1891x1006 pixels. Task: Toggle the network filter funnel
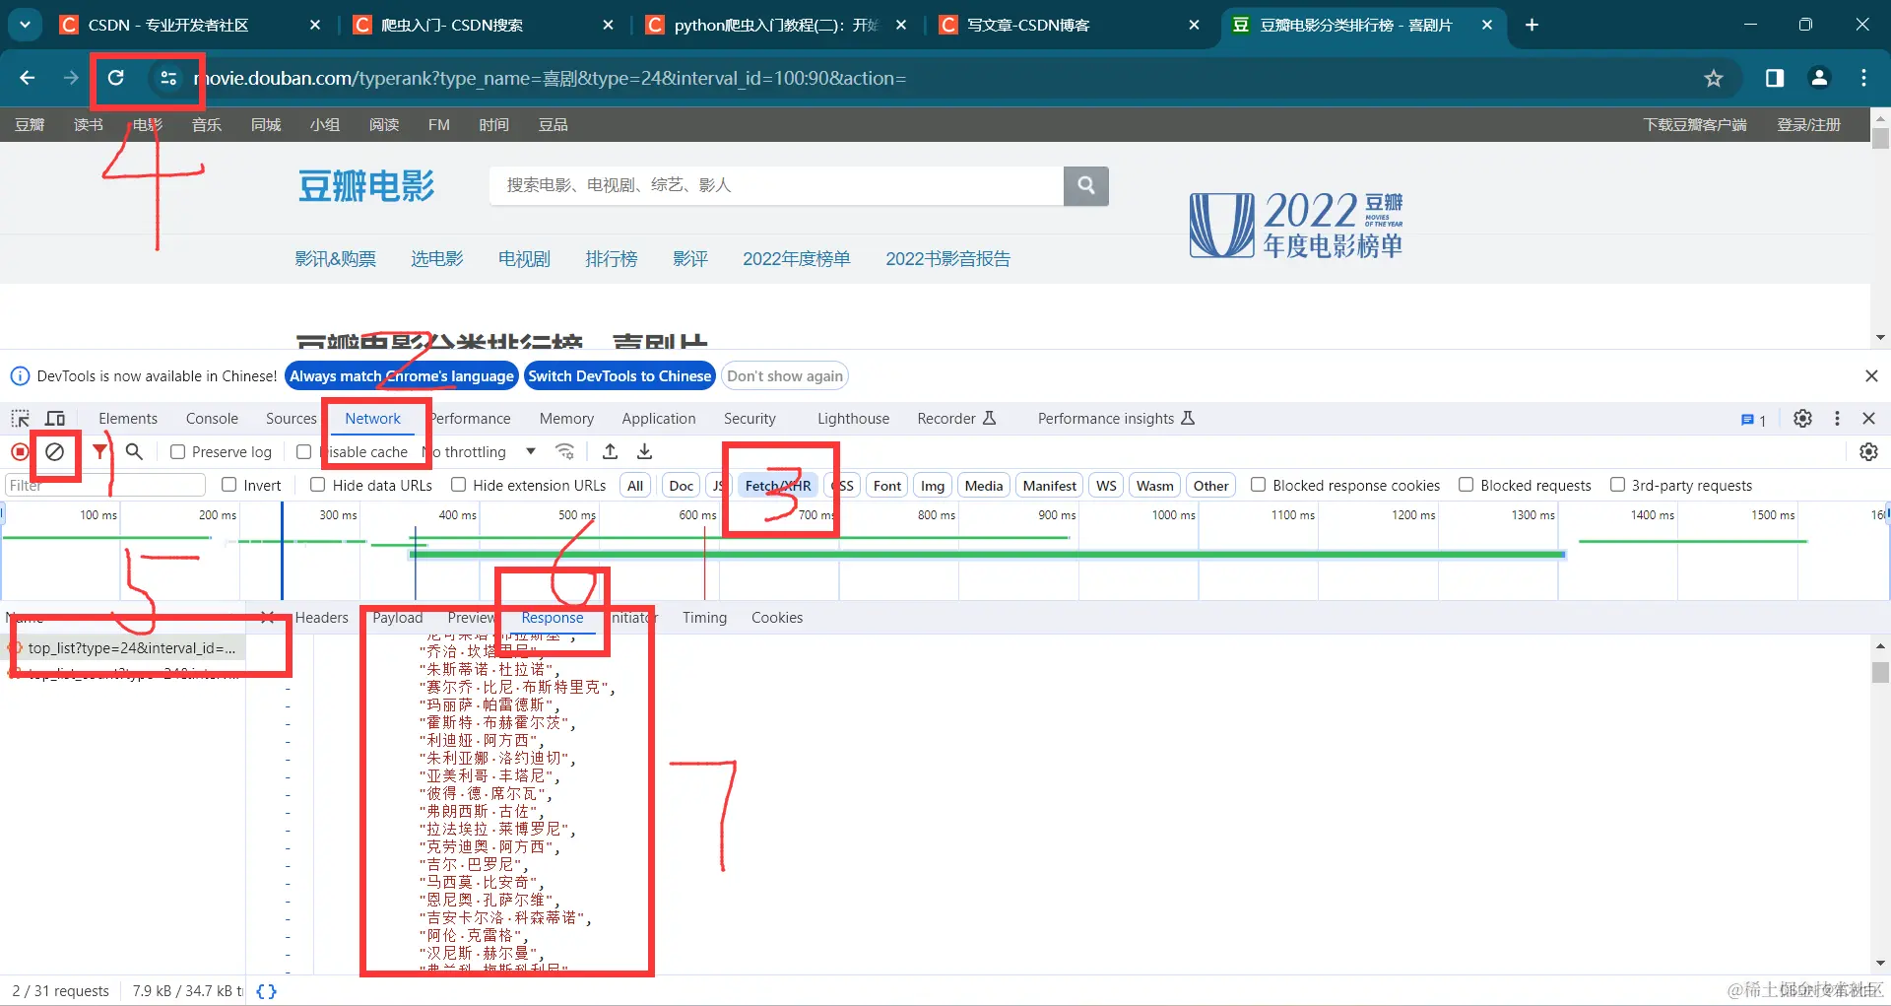[99, 451]
